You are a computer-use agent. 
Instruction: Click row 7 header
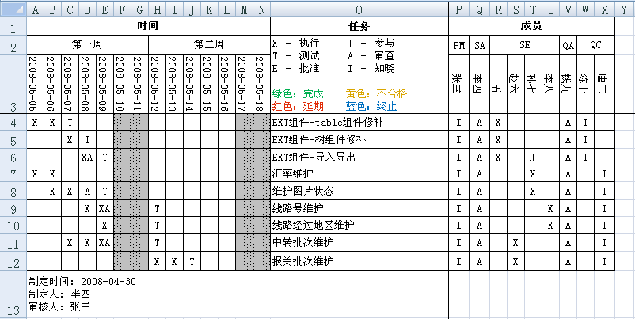[13, 173]
